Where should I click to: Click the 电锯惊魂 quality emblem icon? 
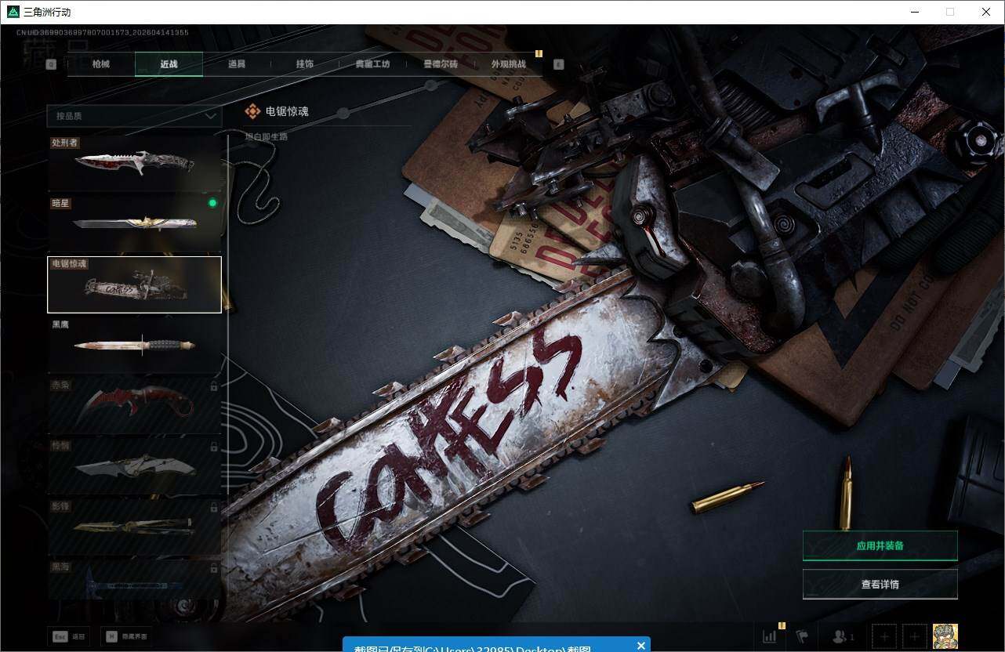tap(252, 111)
